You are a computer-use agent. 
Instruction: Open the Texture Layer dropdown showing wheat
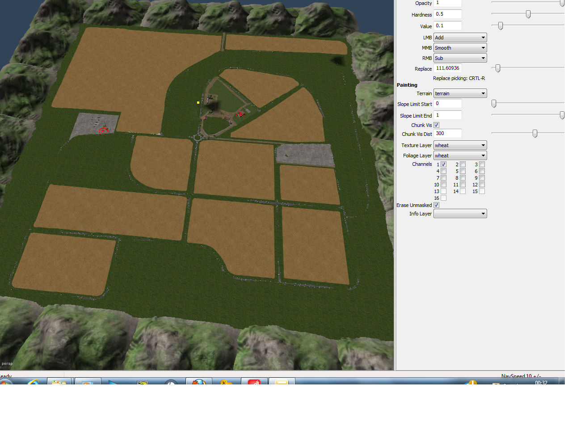460,145
